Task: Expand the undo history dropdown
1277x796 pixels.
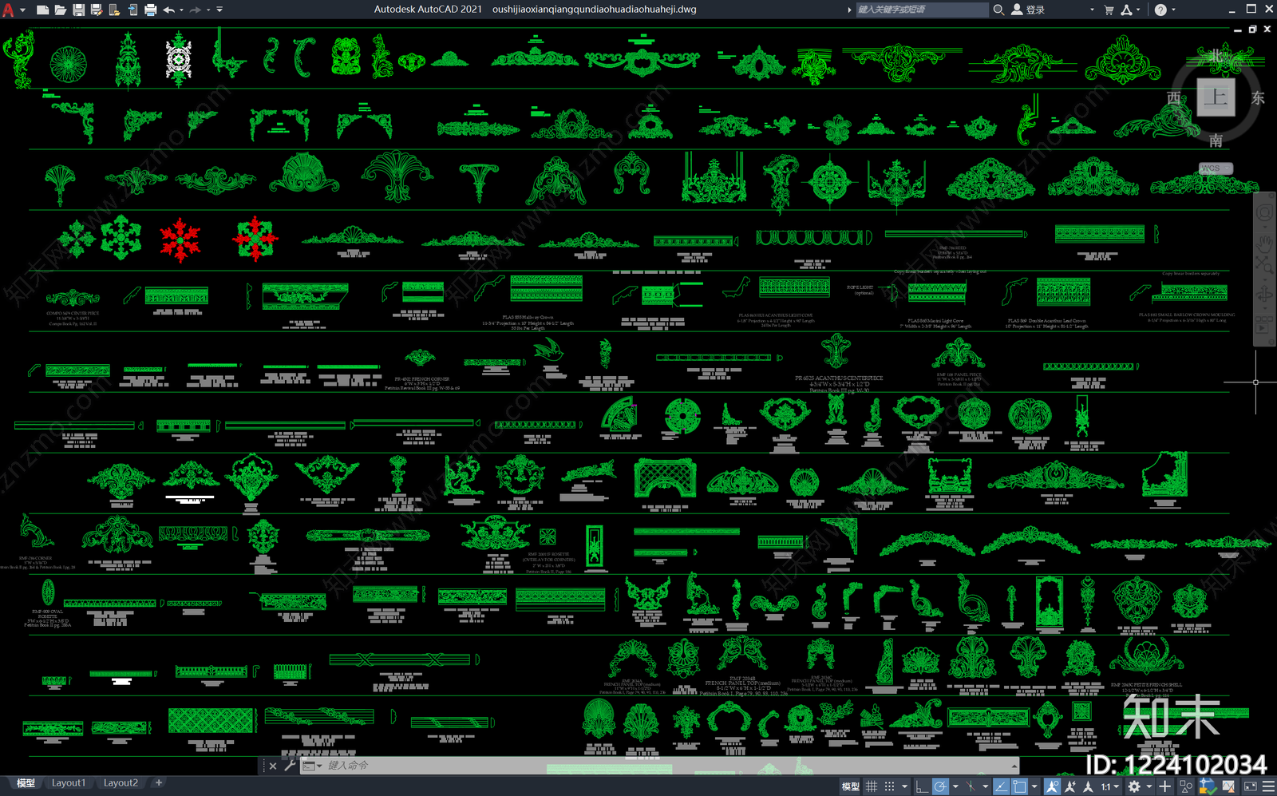Action: point(181,10)
